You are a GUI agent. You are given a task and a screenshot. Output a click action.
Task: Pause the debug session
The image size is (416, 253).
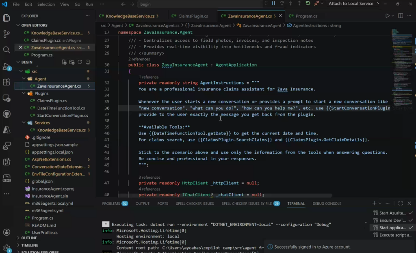[x=273, y=4]
